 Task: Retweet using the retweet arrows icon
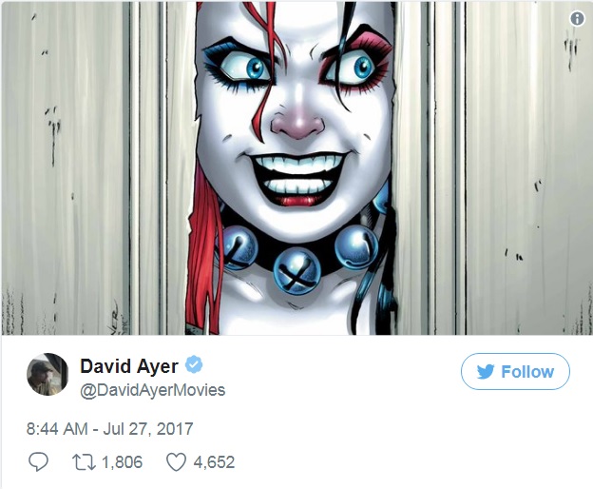click(84, 462)
